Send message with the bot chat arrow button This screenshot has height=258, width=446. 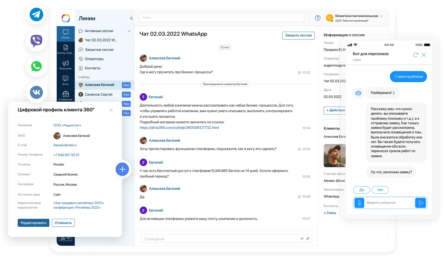pos(421,203)
